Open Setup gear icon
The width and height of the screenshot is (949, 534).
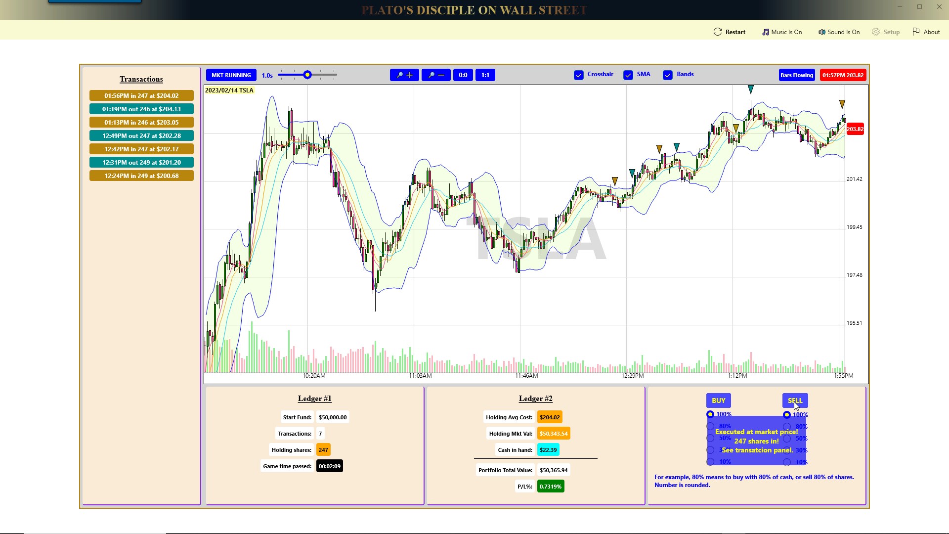(x=876, y=32)
